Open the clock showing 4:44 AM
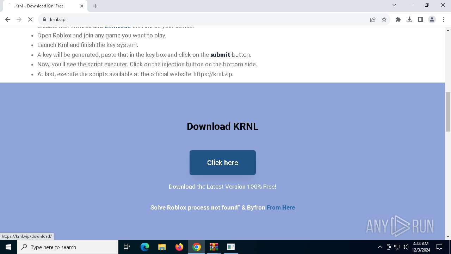Viewport: 451px width, 254px height. coord(421,247)
